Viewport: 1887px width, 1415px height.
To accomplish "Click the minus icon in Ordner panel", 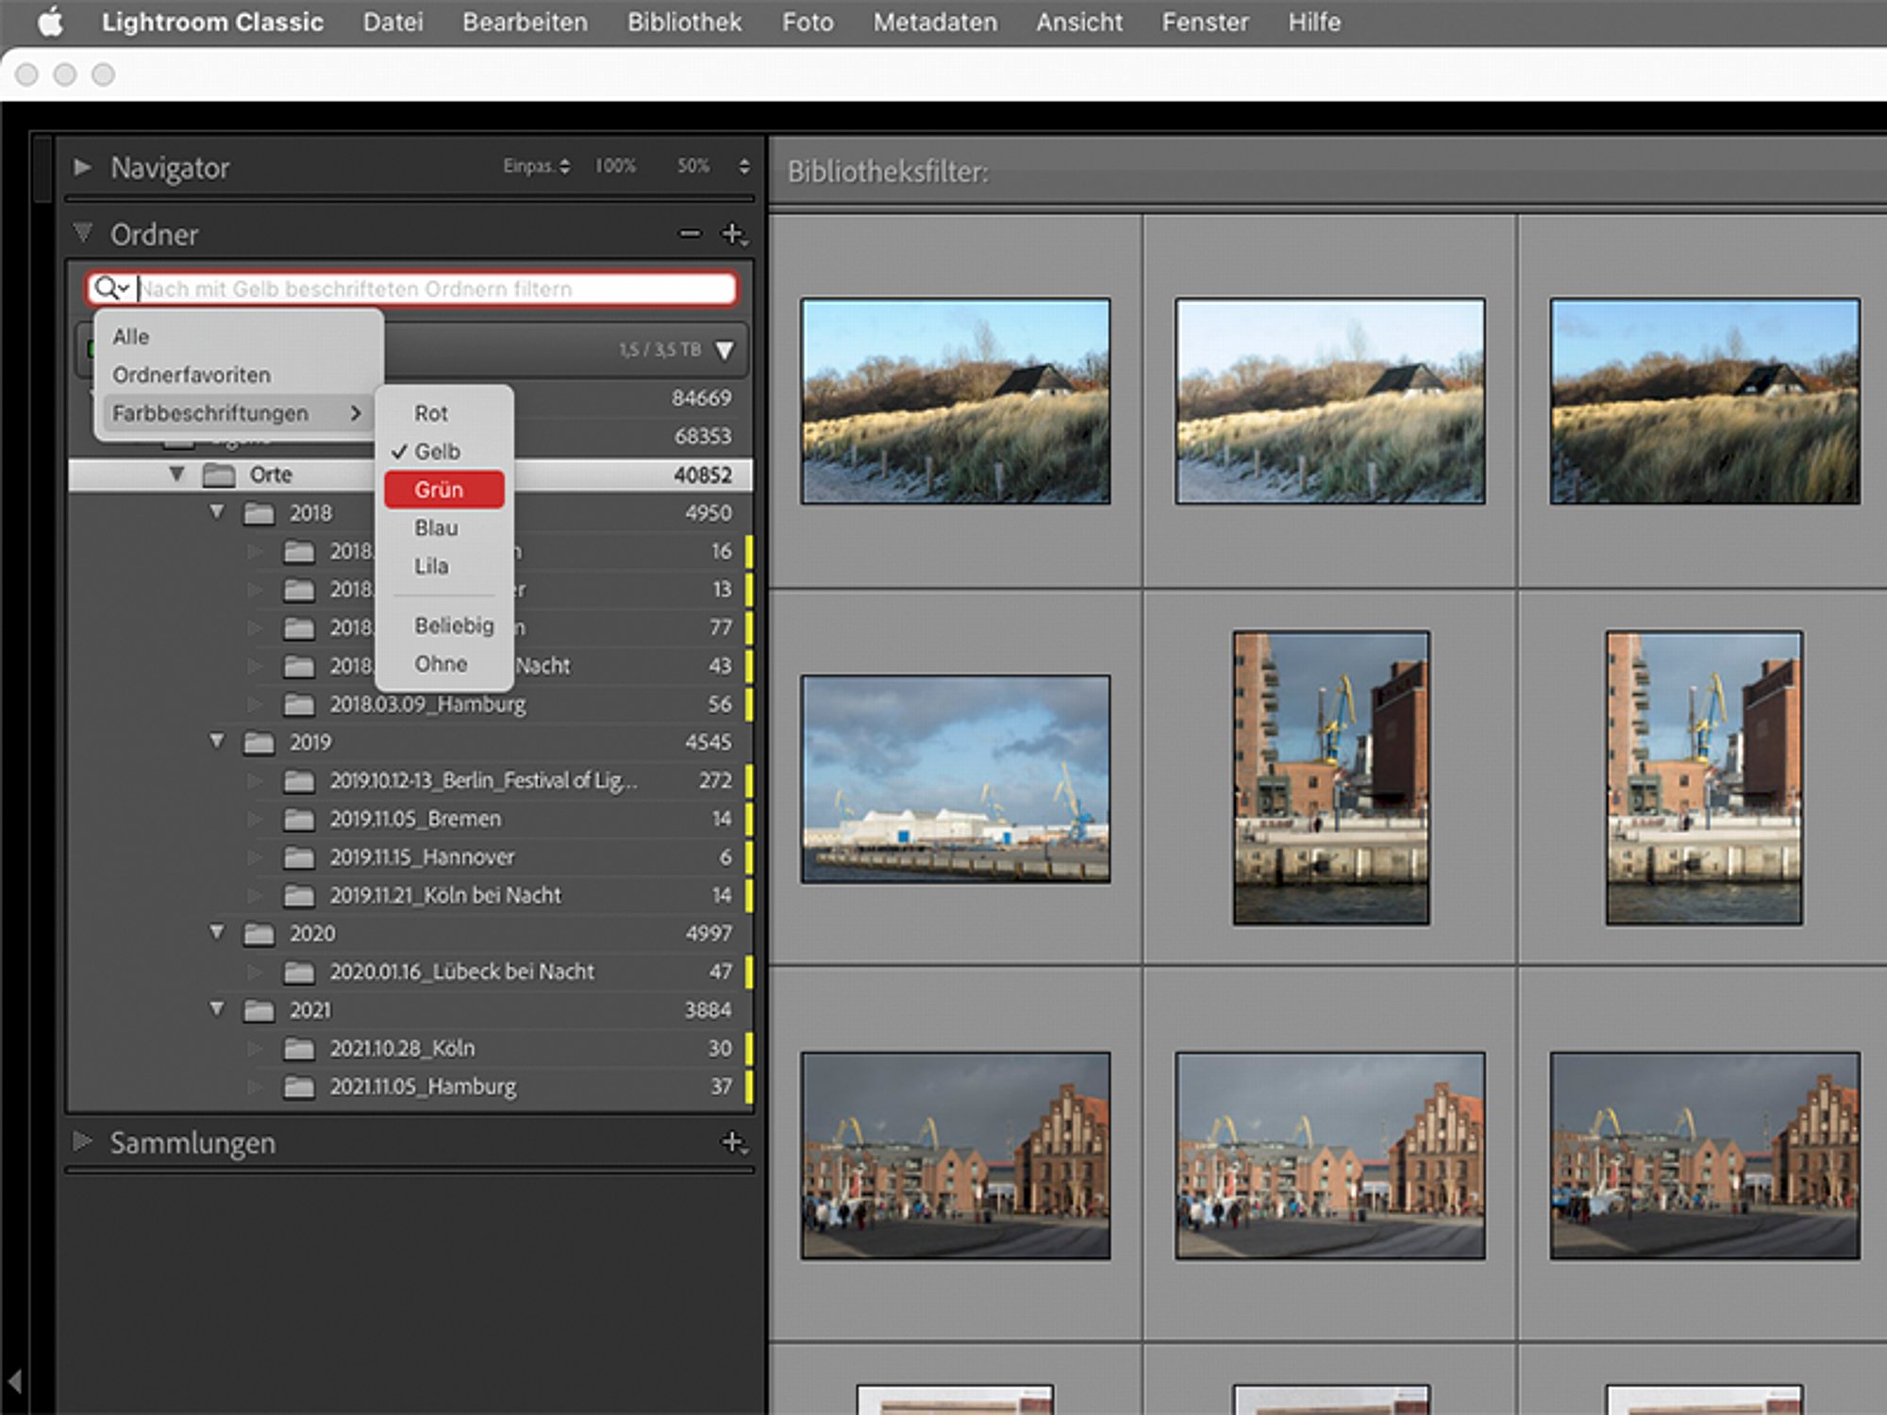I will point(691,233).
